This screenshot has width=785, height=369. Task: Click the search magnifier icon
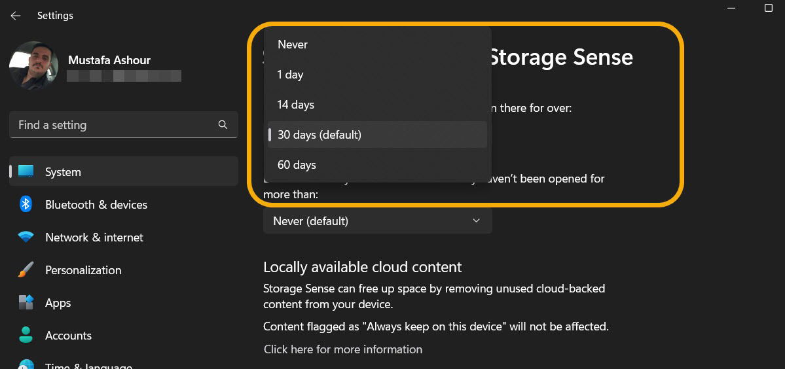pyautogui.click(x=223, y=124)
